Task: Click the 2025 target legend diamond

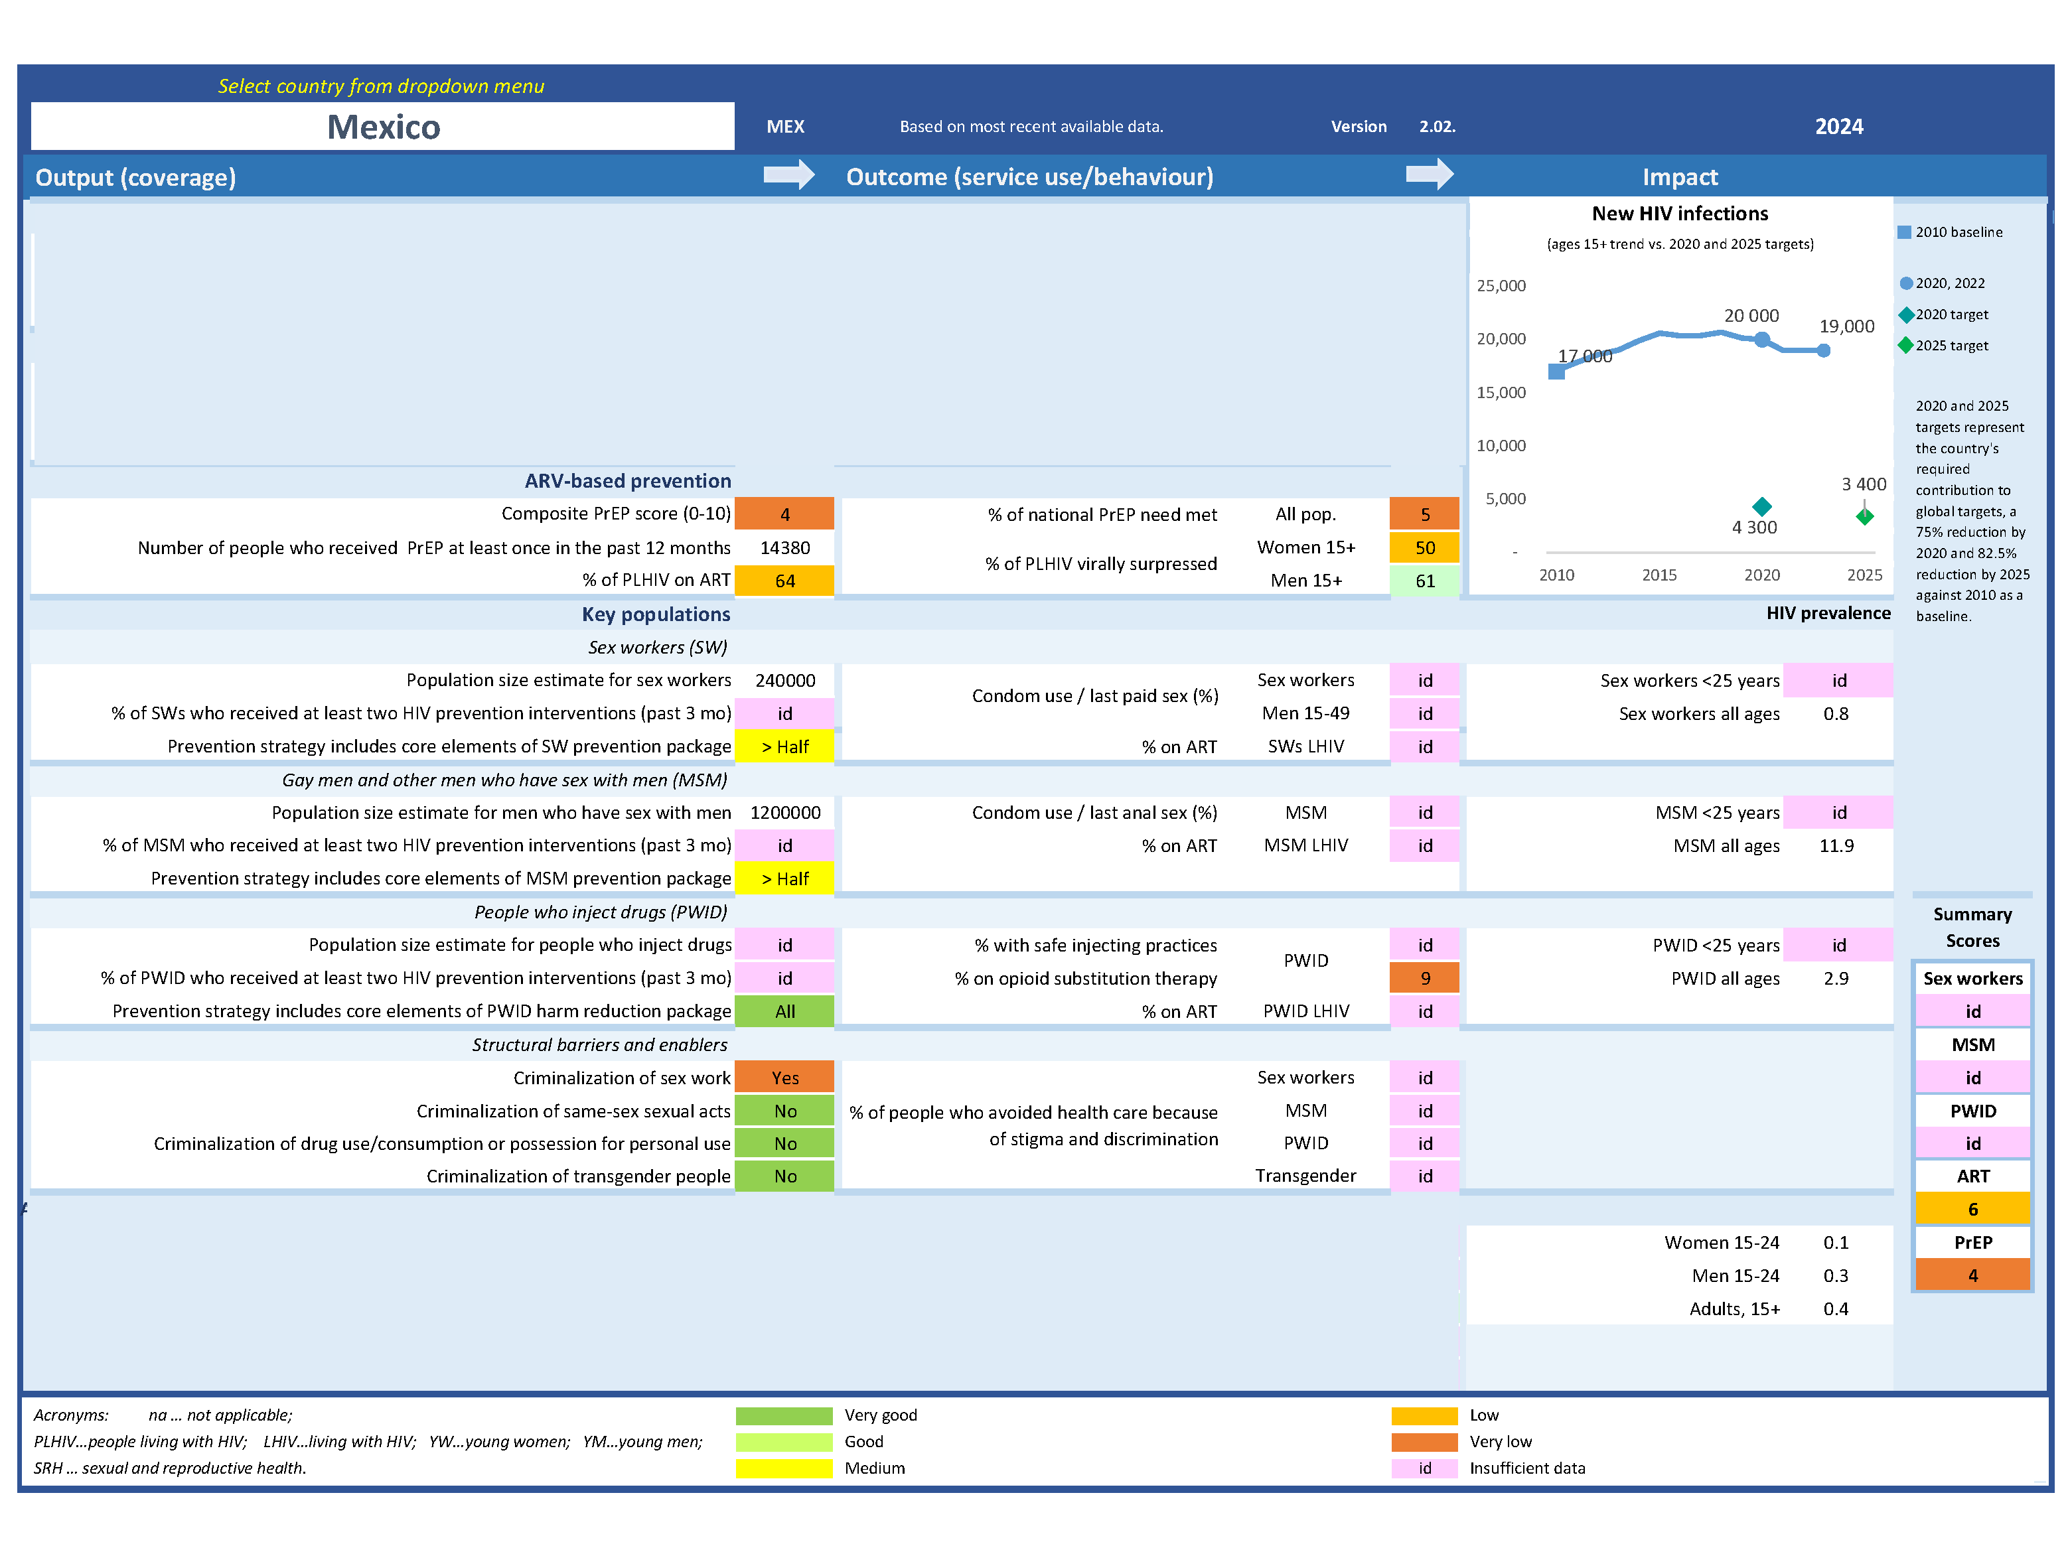Action: point(1905,345)
